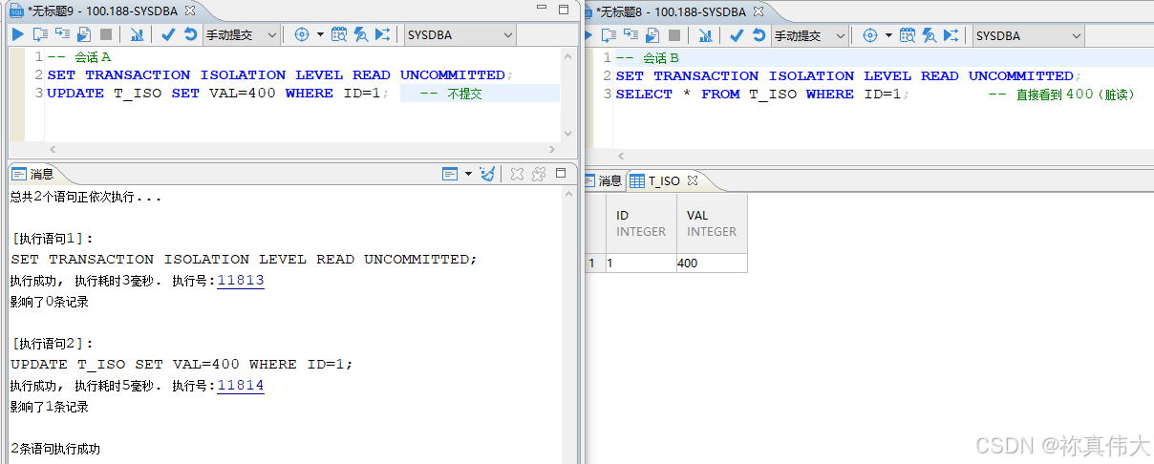The height and width of the screenshot is (464, 1154).
Task: Click the target icon in 无标题9 toolbar
Action: click(302, 35)
